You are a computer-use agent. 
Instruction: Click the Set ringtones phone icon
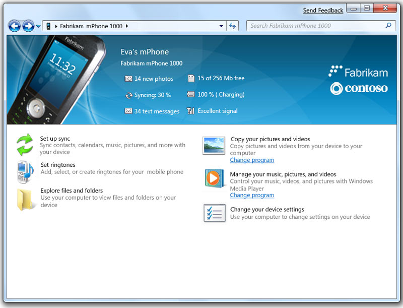[x=25, y=172]
